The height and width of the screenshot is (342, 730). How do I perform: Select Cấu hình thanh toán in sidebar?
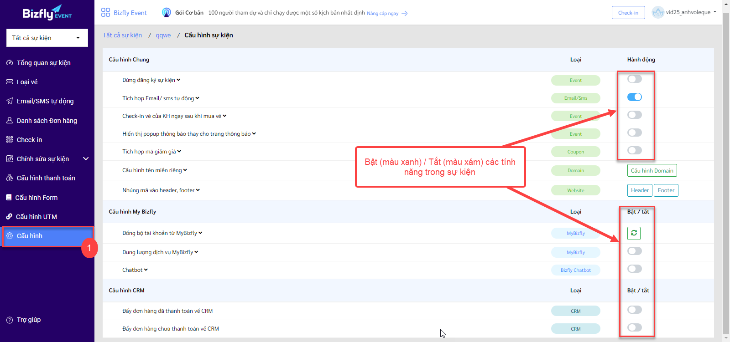pos(47,178)
